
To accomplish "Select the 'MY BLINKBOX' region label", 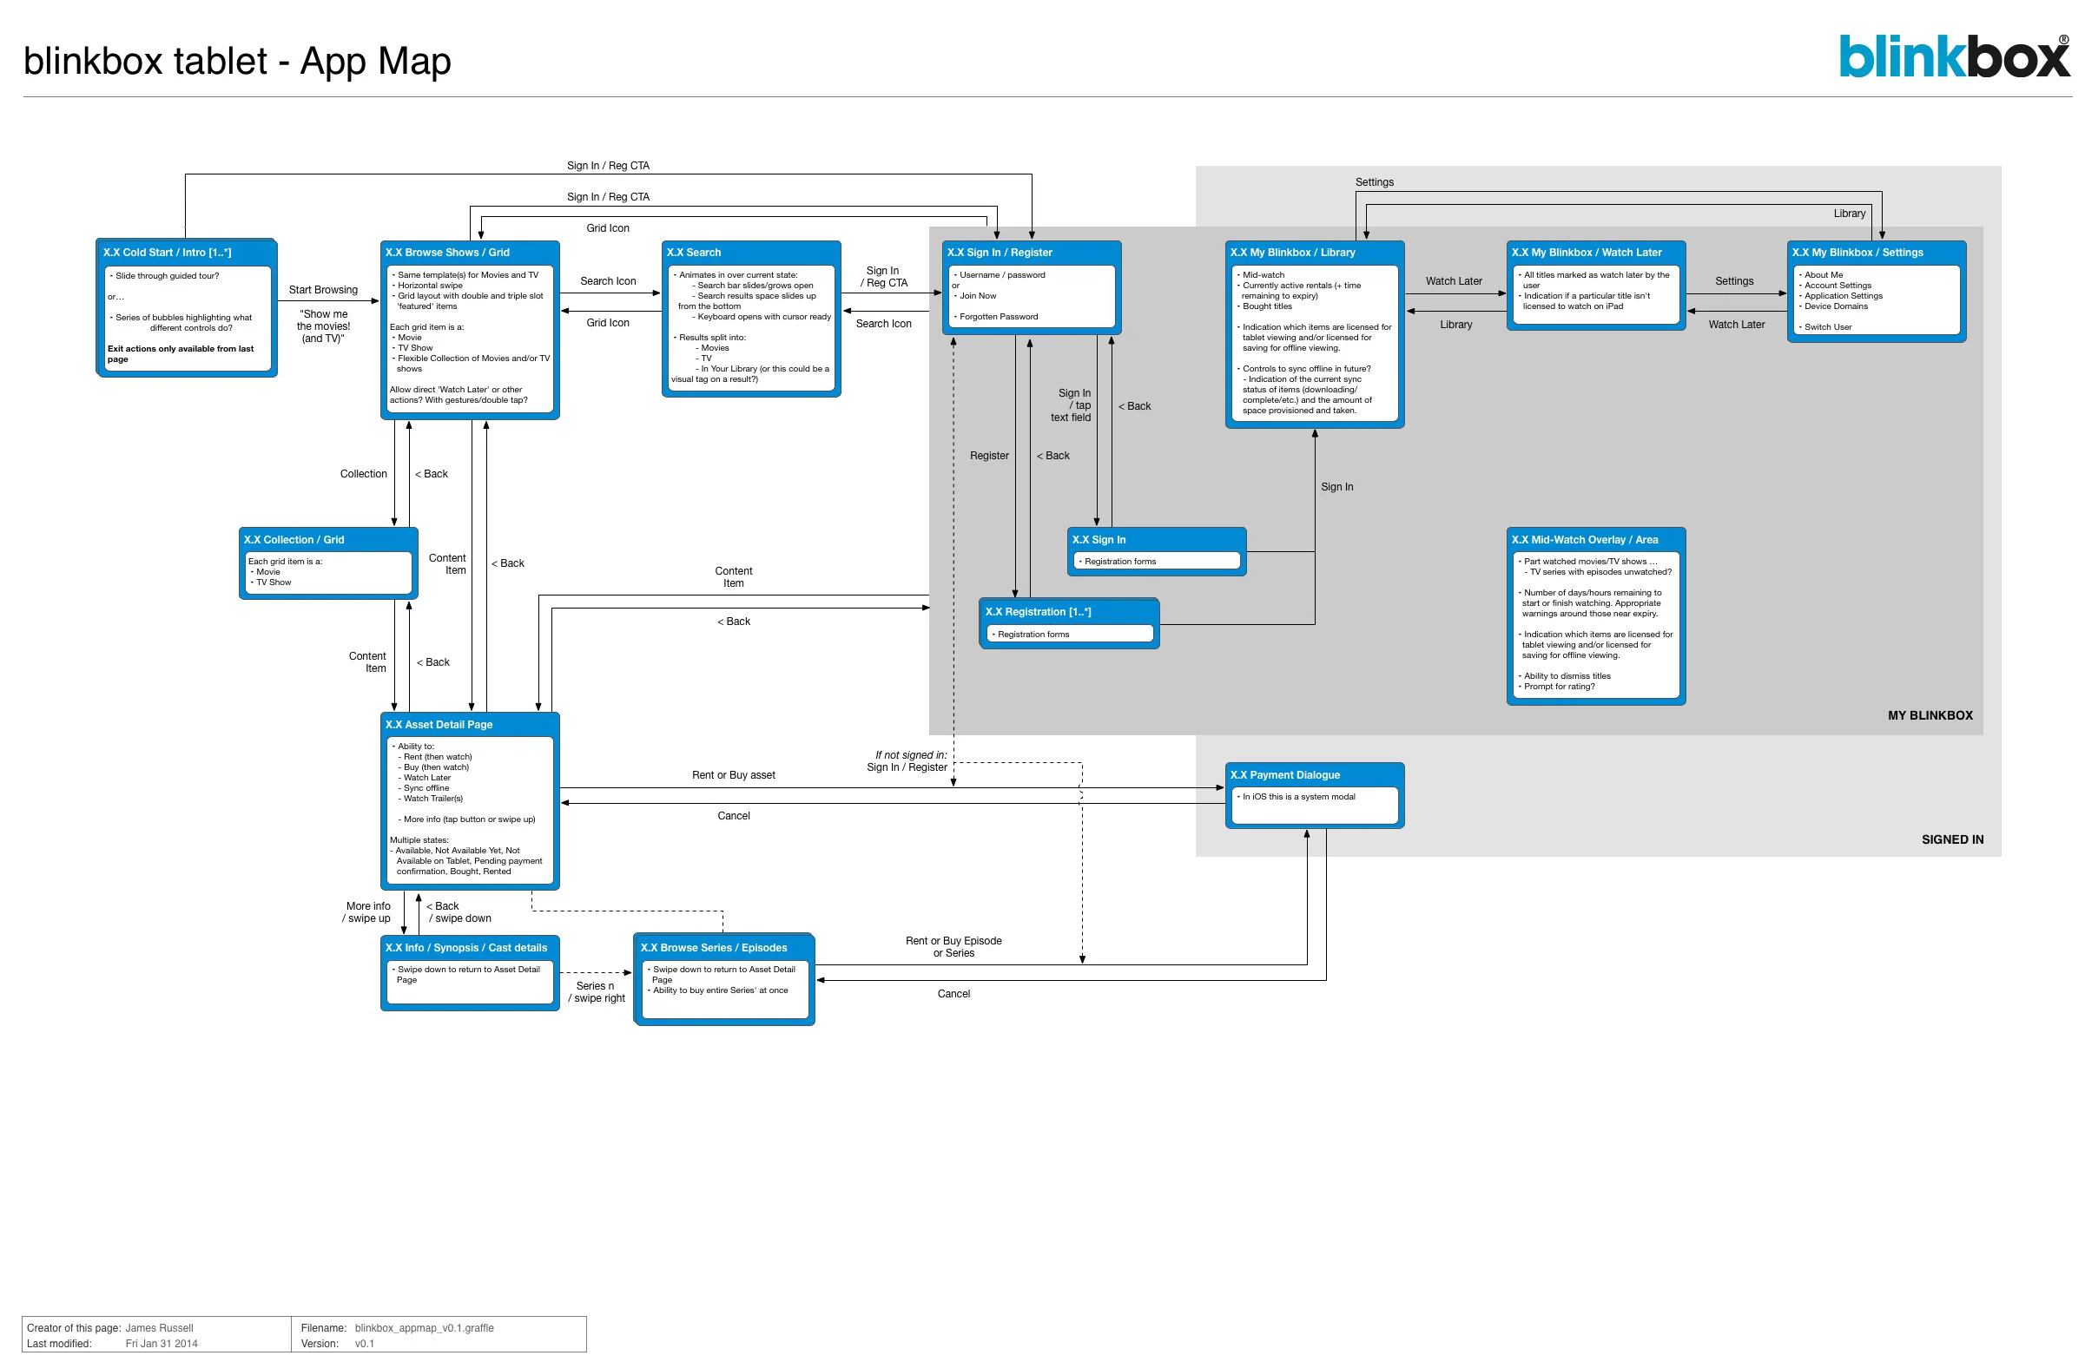I will (x=1930, y=715).
